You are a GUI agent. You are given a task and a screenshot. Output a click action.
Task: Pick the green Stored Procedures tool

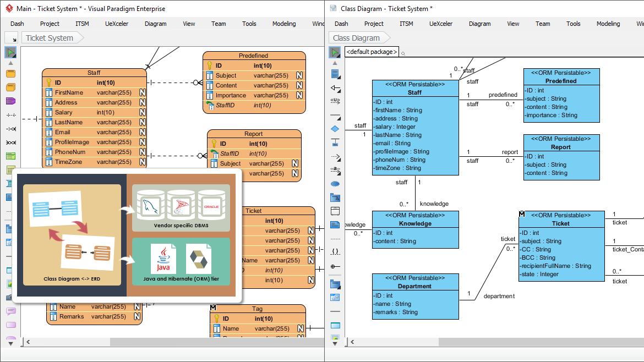pos(10,156)
